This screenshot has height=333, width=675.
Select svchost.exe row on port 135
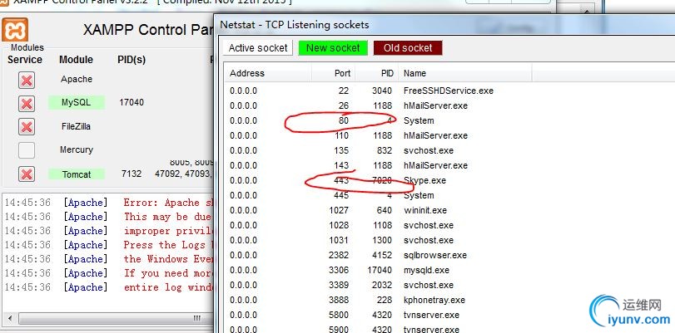[448, 151]
